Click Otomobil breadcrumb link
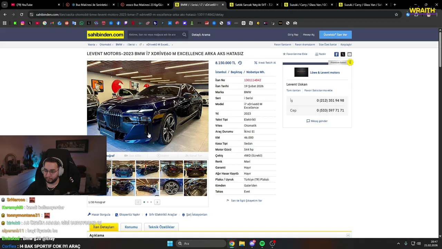442x249 pixels. pyautogui.click(x=105, y=45)
